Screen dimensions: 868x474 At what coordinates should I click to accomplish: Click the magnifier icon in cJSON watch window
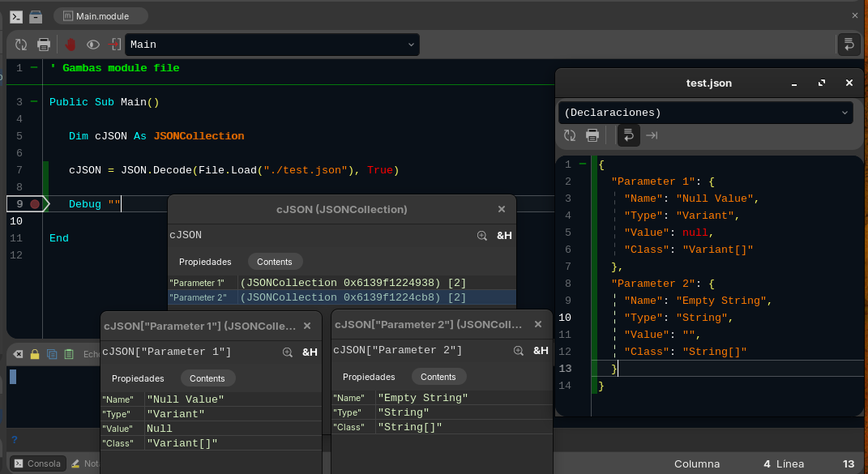[482, 235]
